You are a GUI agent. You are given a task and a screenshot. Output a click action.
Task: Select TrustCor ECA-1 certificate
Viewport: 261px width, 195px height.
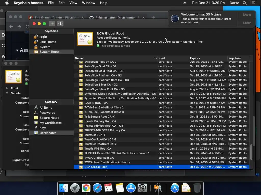[161, 135]
